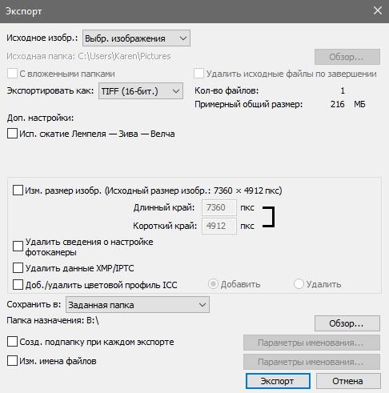Click the Экспорт button
This screenshot has width=389, height=393.
pyautogui.click(x=278, y=381)
